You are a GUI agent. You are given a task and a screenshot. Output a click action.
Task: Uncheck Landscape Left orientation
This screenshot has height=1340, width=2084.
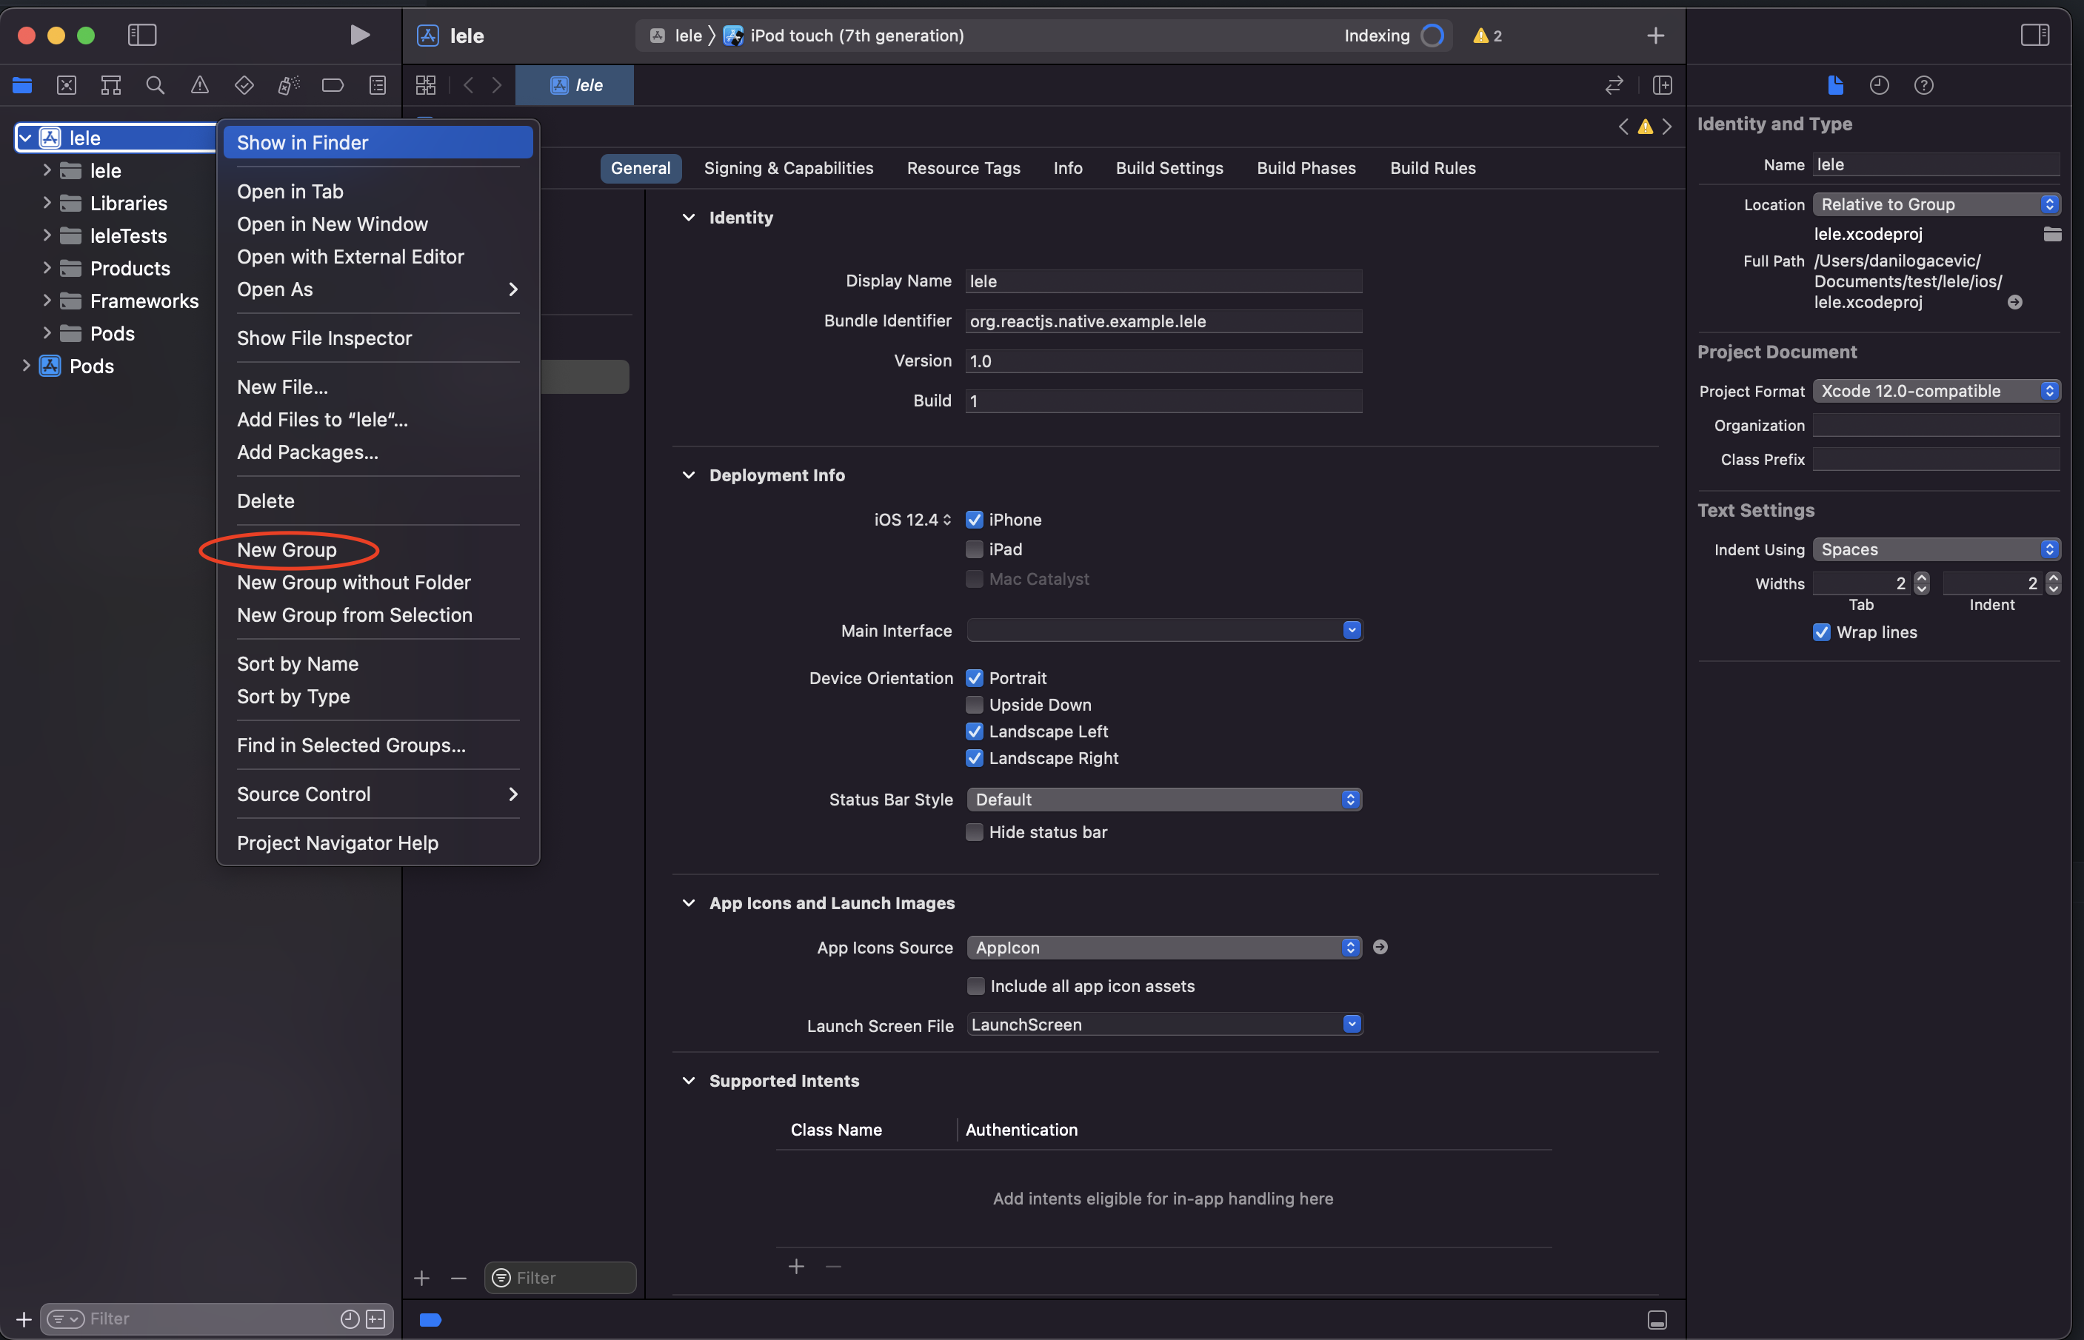click(974, 731)
